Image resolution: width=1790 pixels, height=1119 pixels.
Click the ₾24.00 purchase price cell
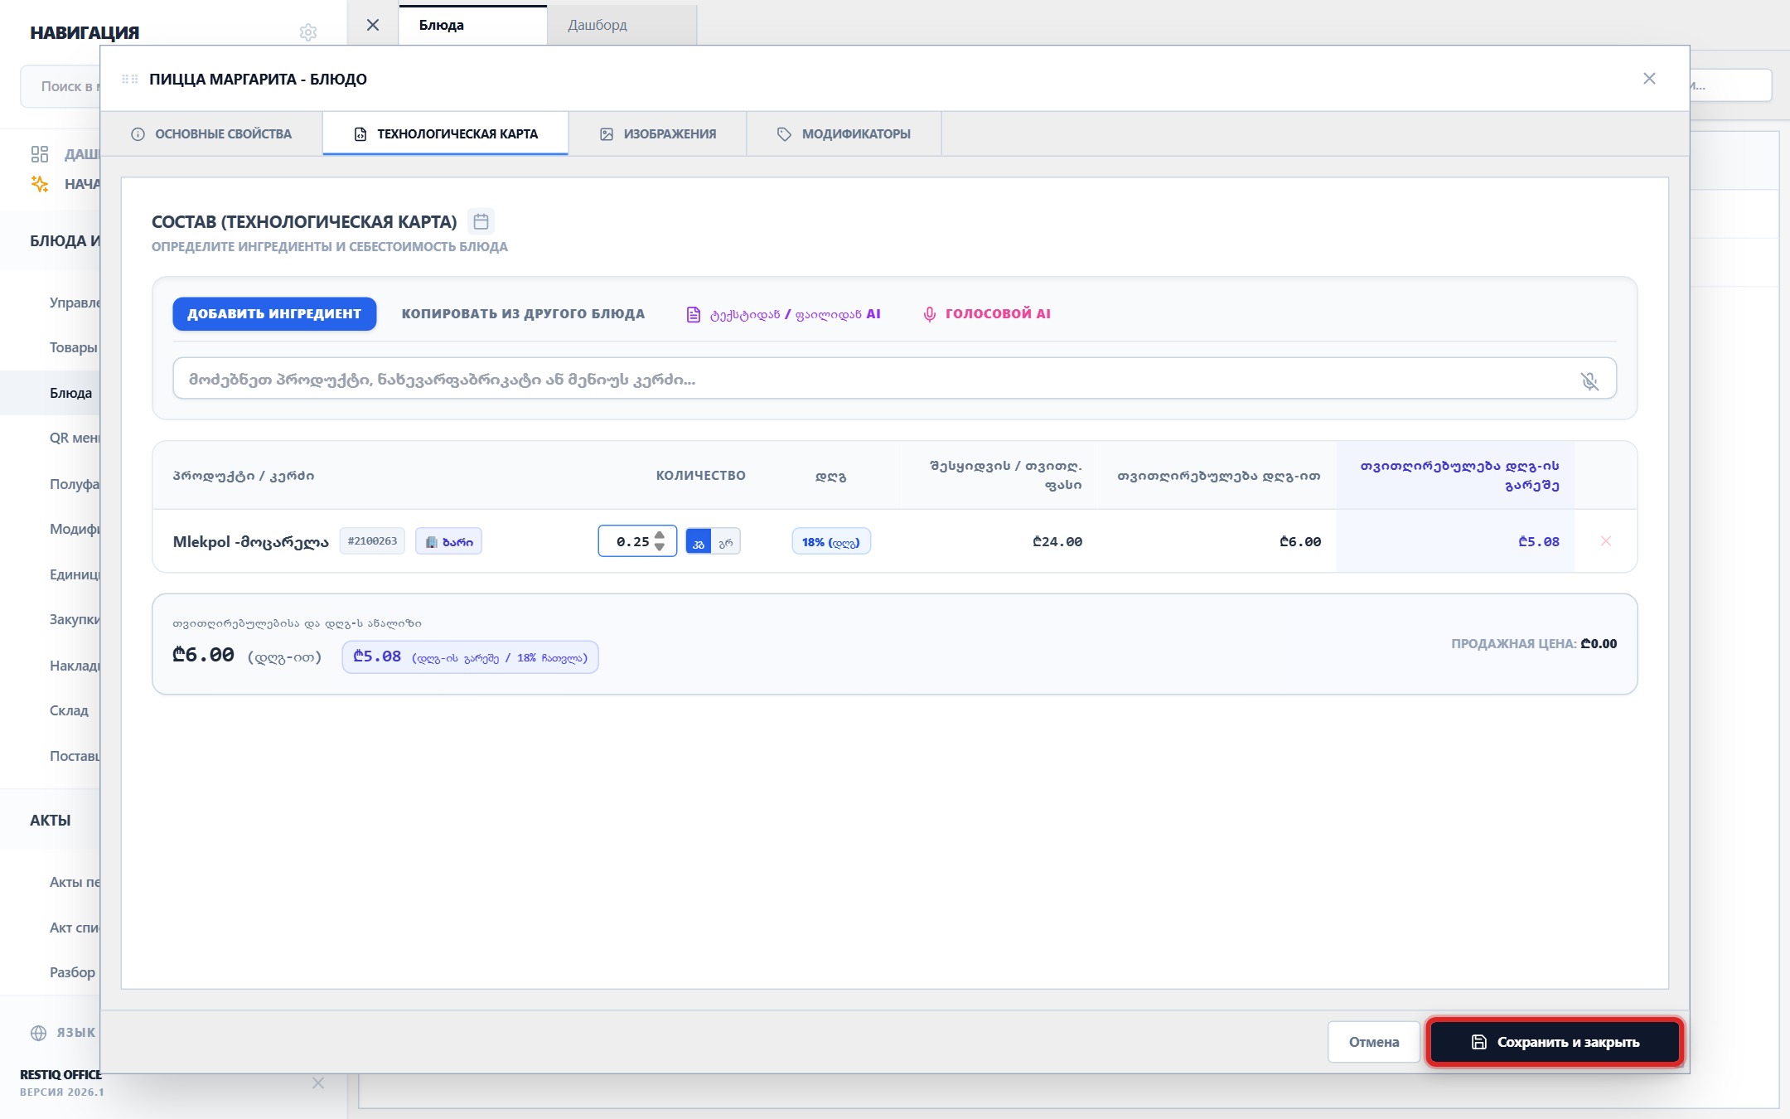[1057, 541]
